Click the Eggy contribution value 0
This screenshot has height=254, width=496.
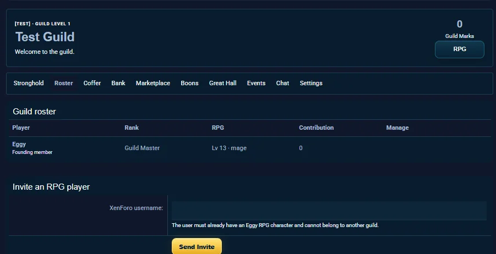click(301, 148)
